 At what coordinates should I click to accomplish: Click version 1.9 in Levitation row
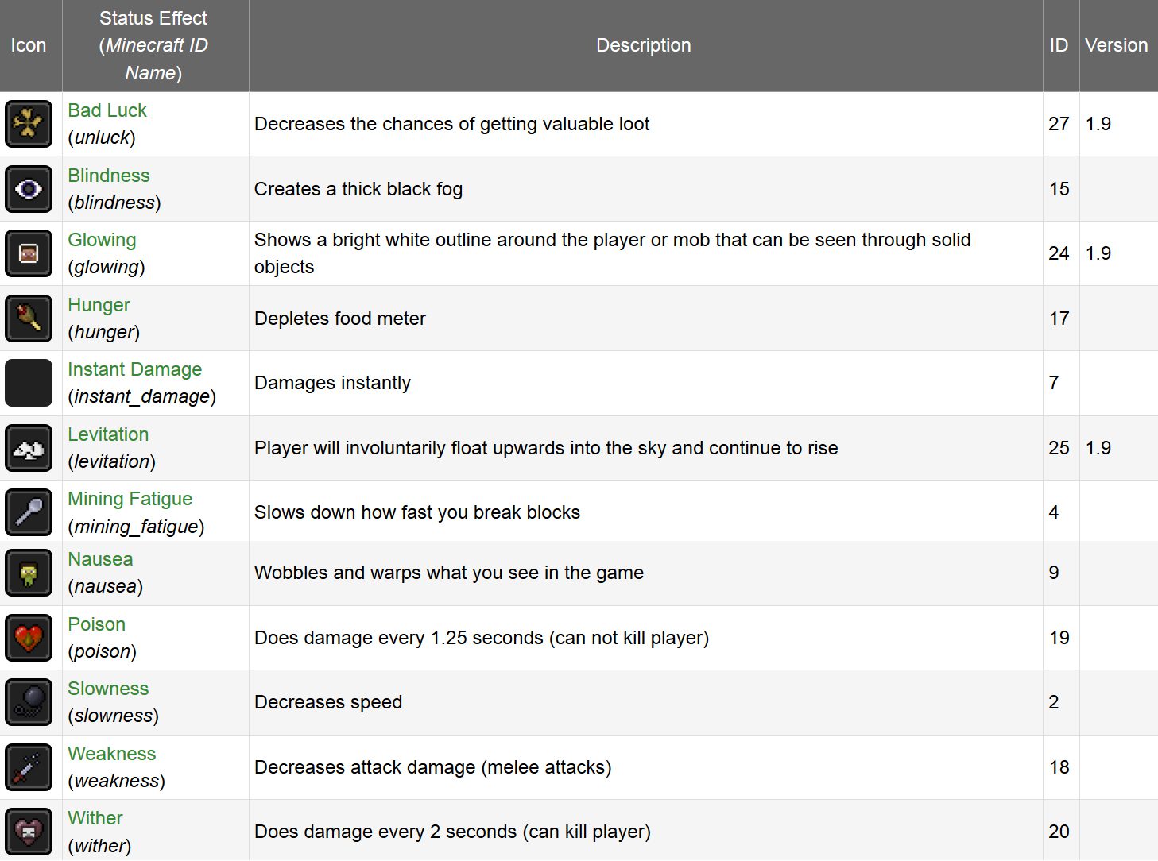point(1098,448)
